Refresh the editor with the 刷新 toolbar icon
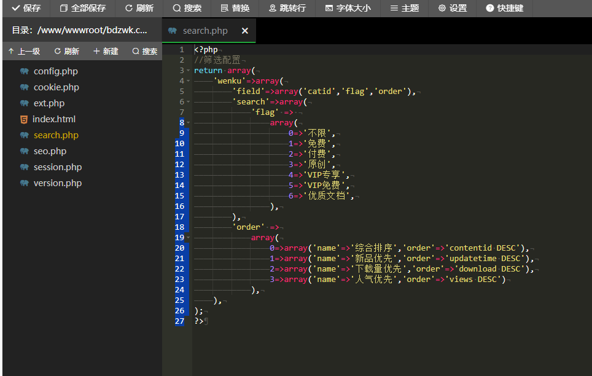 (x=139, y=9)
